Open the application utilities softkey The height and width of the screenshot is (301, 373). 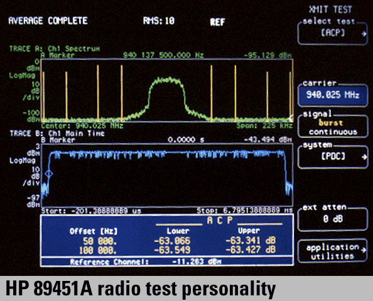(333, 251)
